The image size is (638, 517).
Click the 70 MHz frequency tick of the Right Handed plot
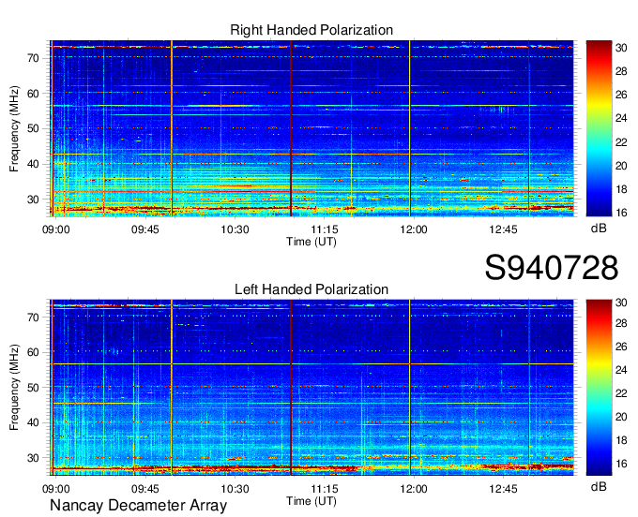point(33,58)
